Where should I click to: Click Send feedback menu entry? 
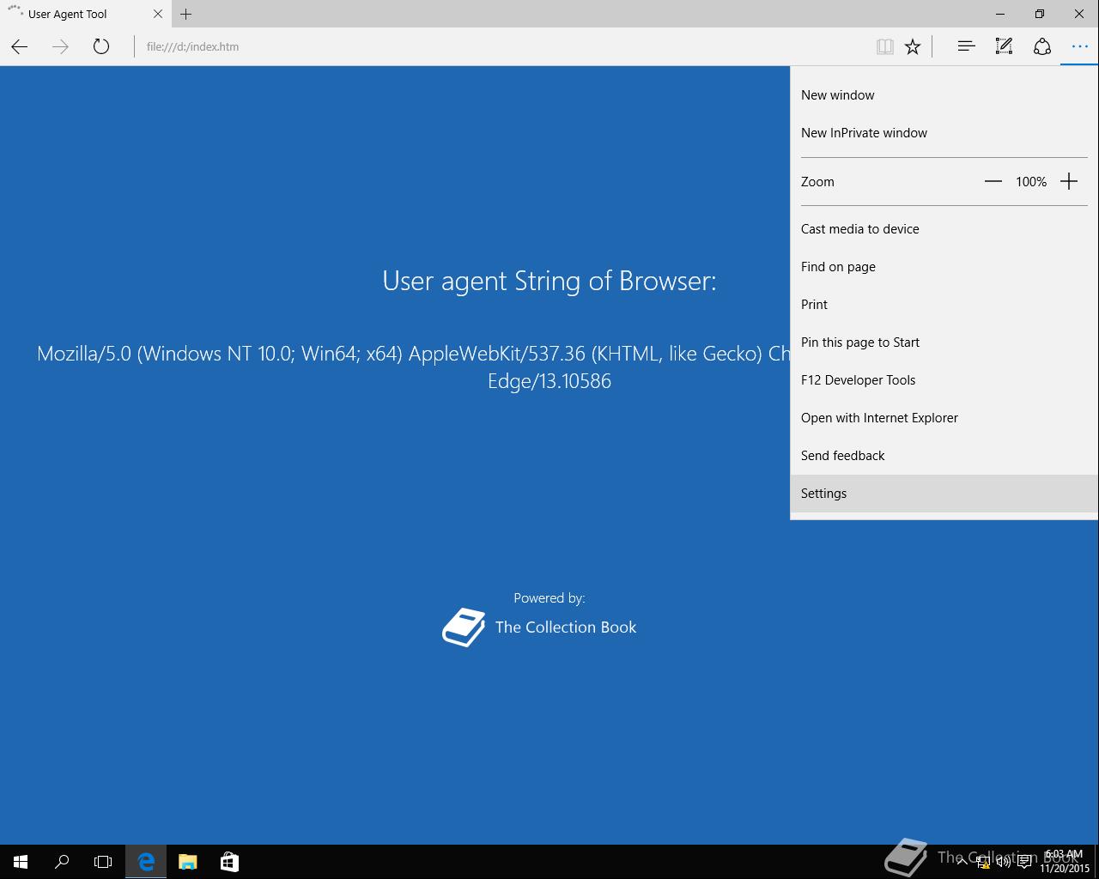[944, 456]
